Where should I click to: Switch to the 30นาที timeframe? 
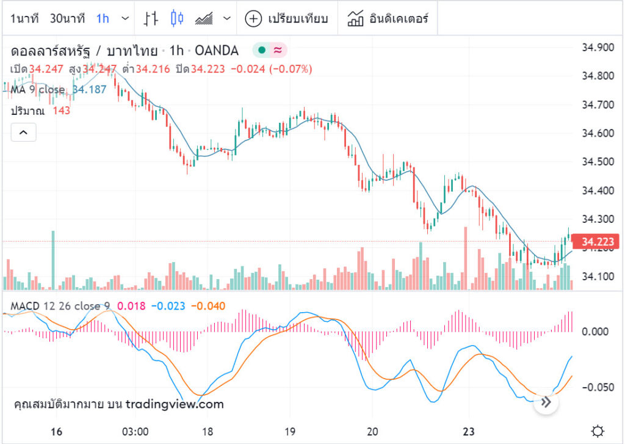pyautogui.click(x=67, y=18)
